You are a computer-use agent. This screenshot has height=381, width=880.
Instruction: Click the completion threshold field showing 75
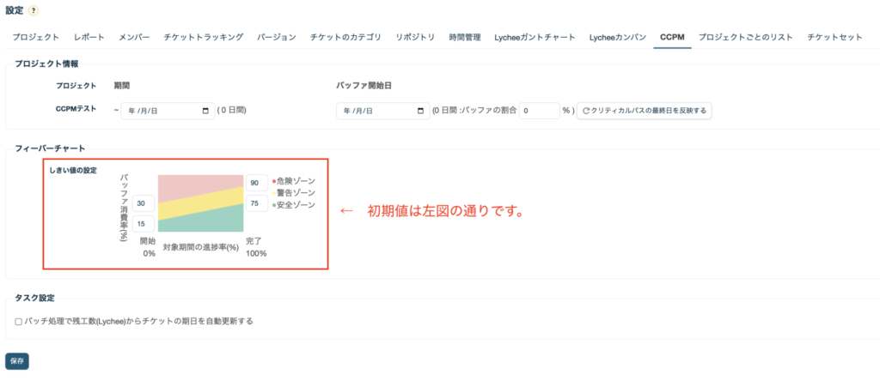tap(257, 203)
